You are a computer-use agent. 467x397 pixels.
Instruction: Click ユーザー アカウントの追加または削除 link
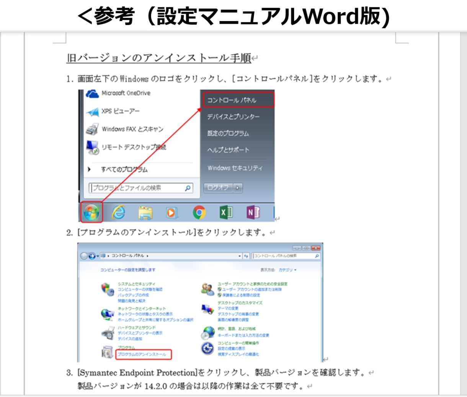click(x=251, y=290)
